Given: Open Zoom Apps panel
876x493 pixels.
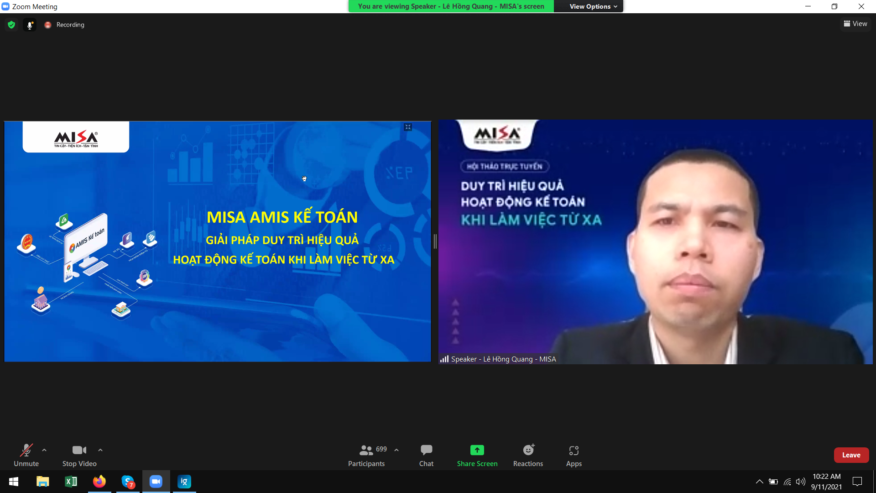Looking at the screenshot, I should tap(574, 455).
